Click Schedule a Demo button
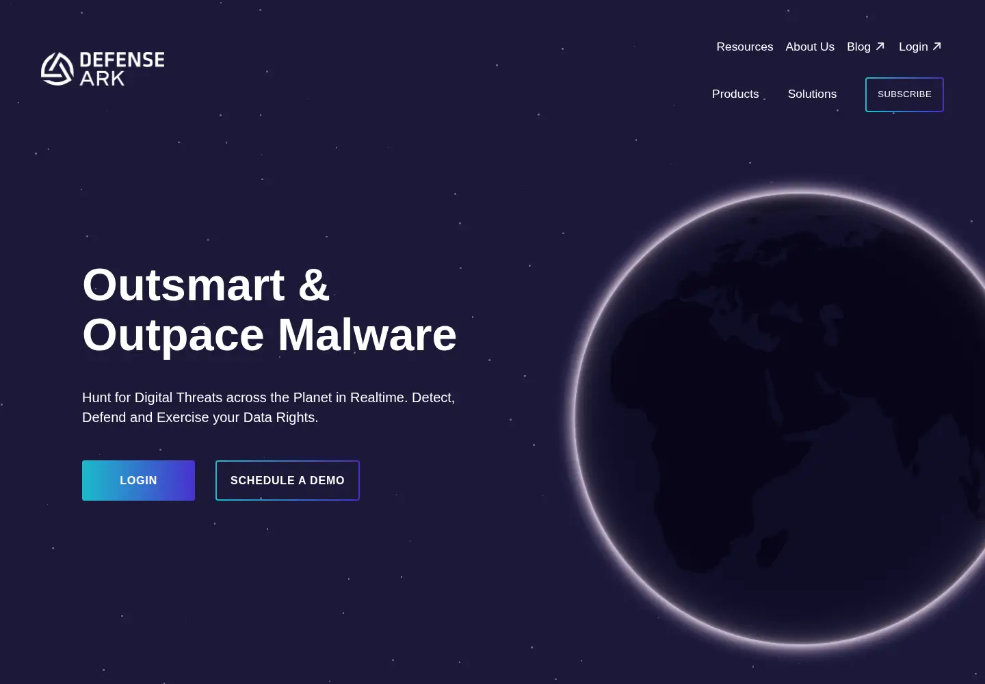The height and width of the screenshot is (684, 985). click(x=287, y=480)
